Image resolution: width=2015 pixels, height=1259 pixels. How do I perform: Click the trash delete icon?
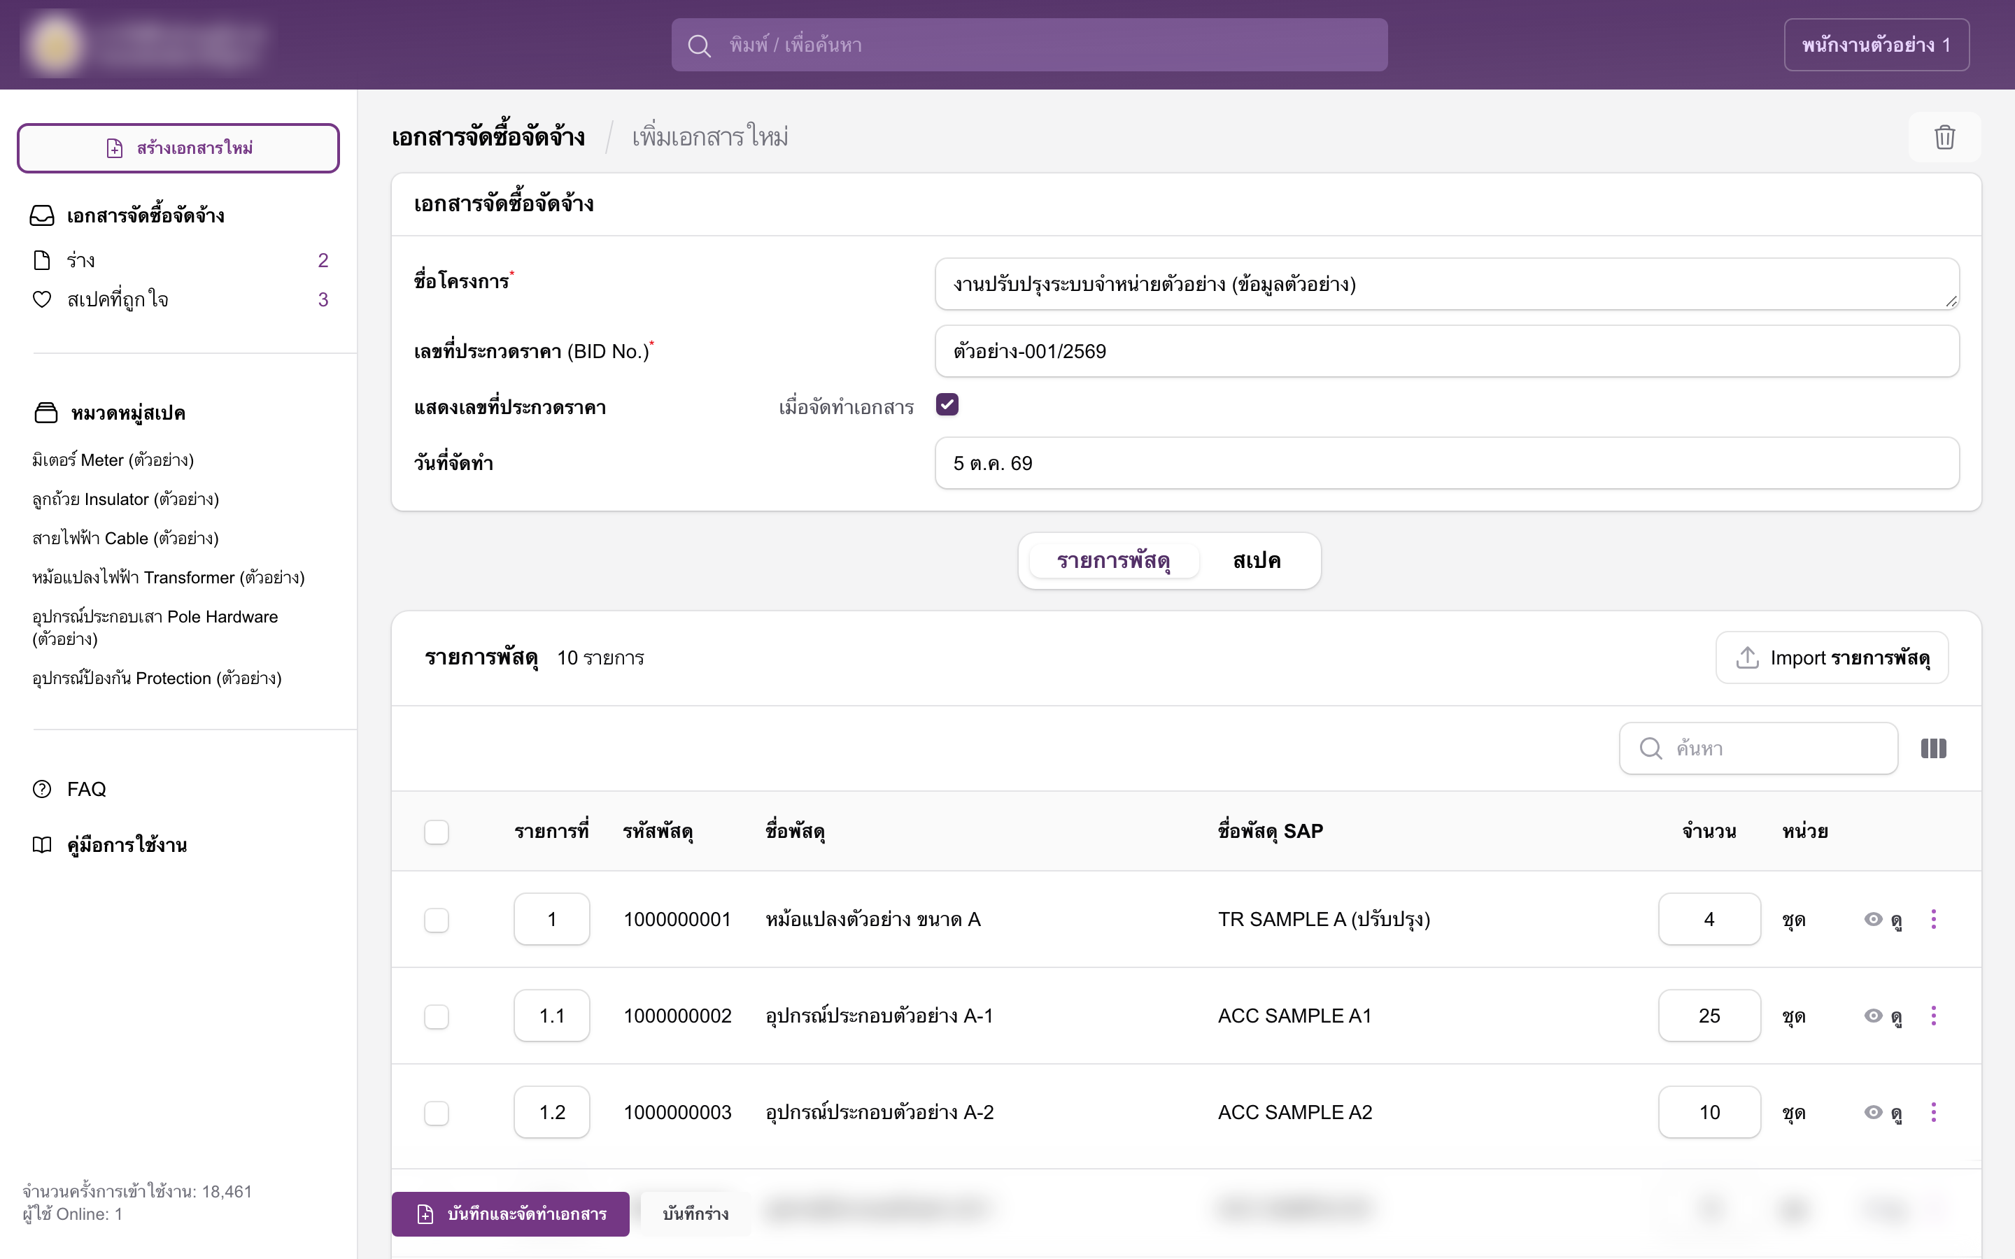click(1944, 137)
